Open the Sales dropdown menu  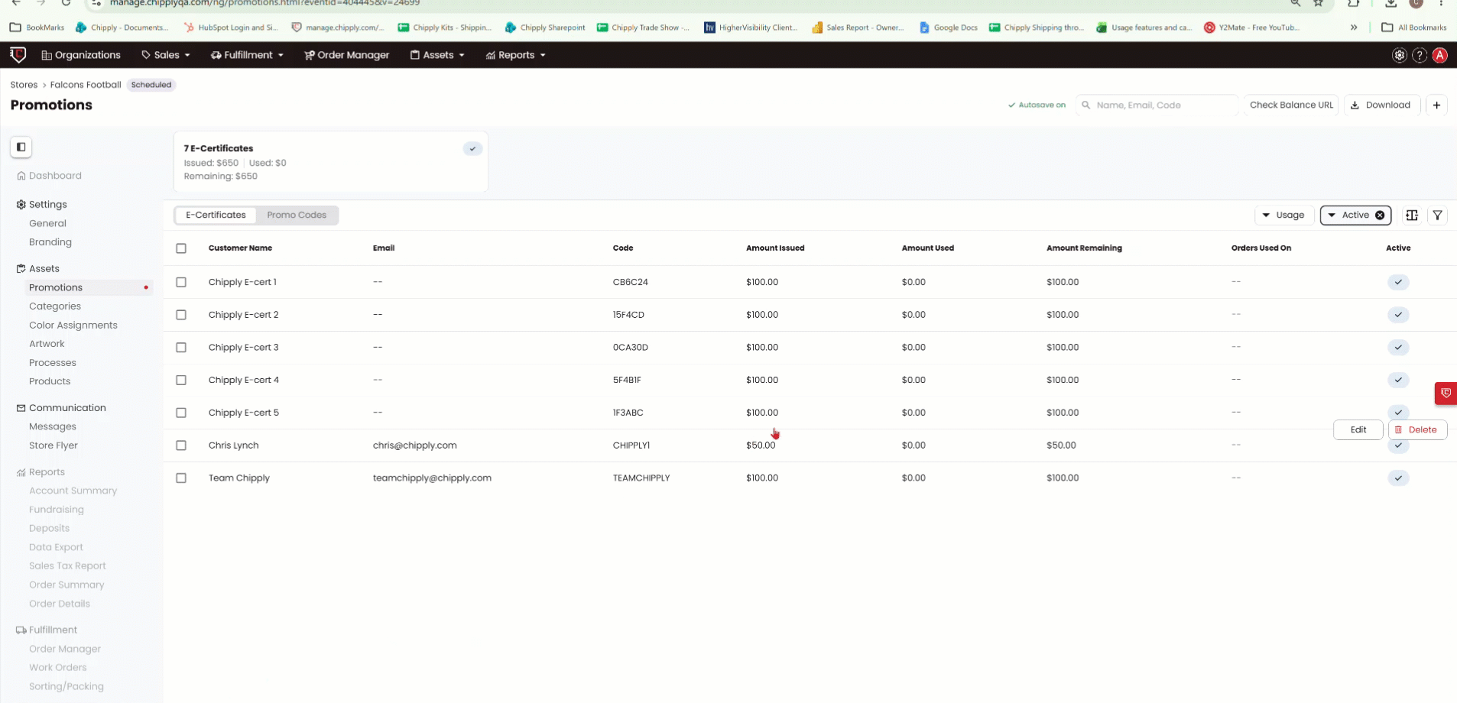166,55
